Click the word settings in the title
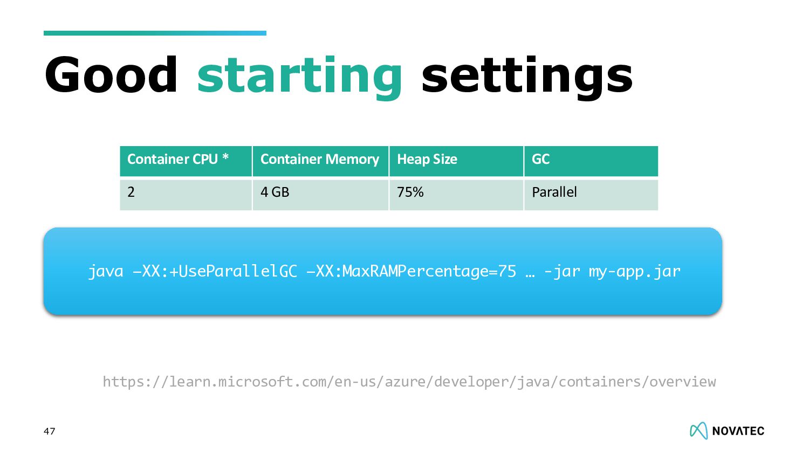The height and width of the screenshot is (455, 809). pos(527,77)
